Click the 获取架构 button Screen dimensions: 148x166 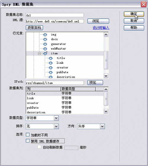[34, 28]
